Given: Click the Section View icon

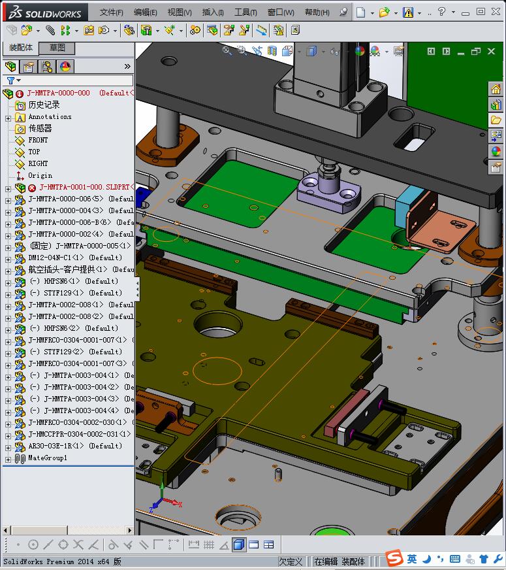Looking at the screenshot, I should tap(272, 50).
